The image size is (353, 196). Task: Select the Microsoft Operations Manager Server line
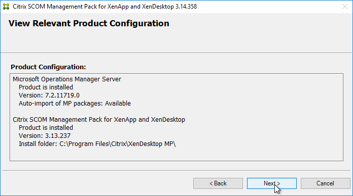pos(67,79)
